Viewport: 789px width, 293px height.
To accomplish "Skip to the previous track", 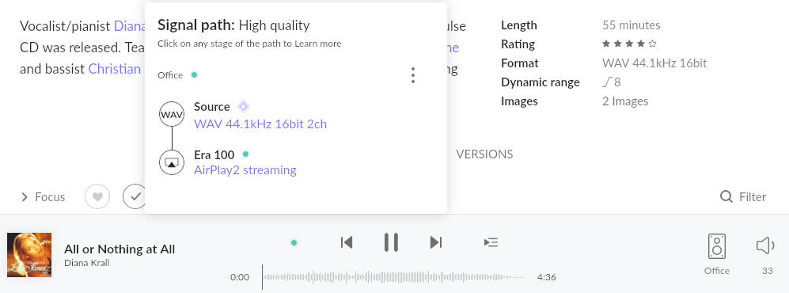I will [x=346, y=242].
